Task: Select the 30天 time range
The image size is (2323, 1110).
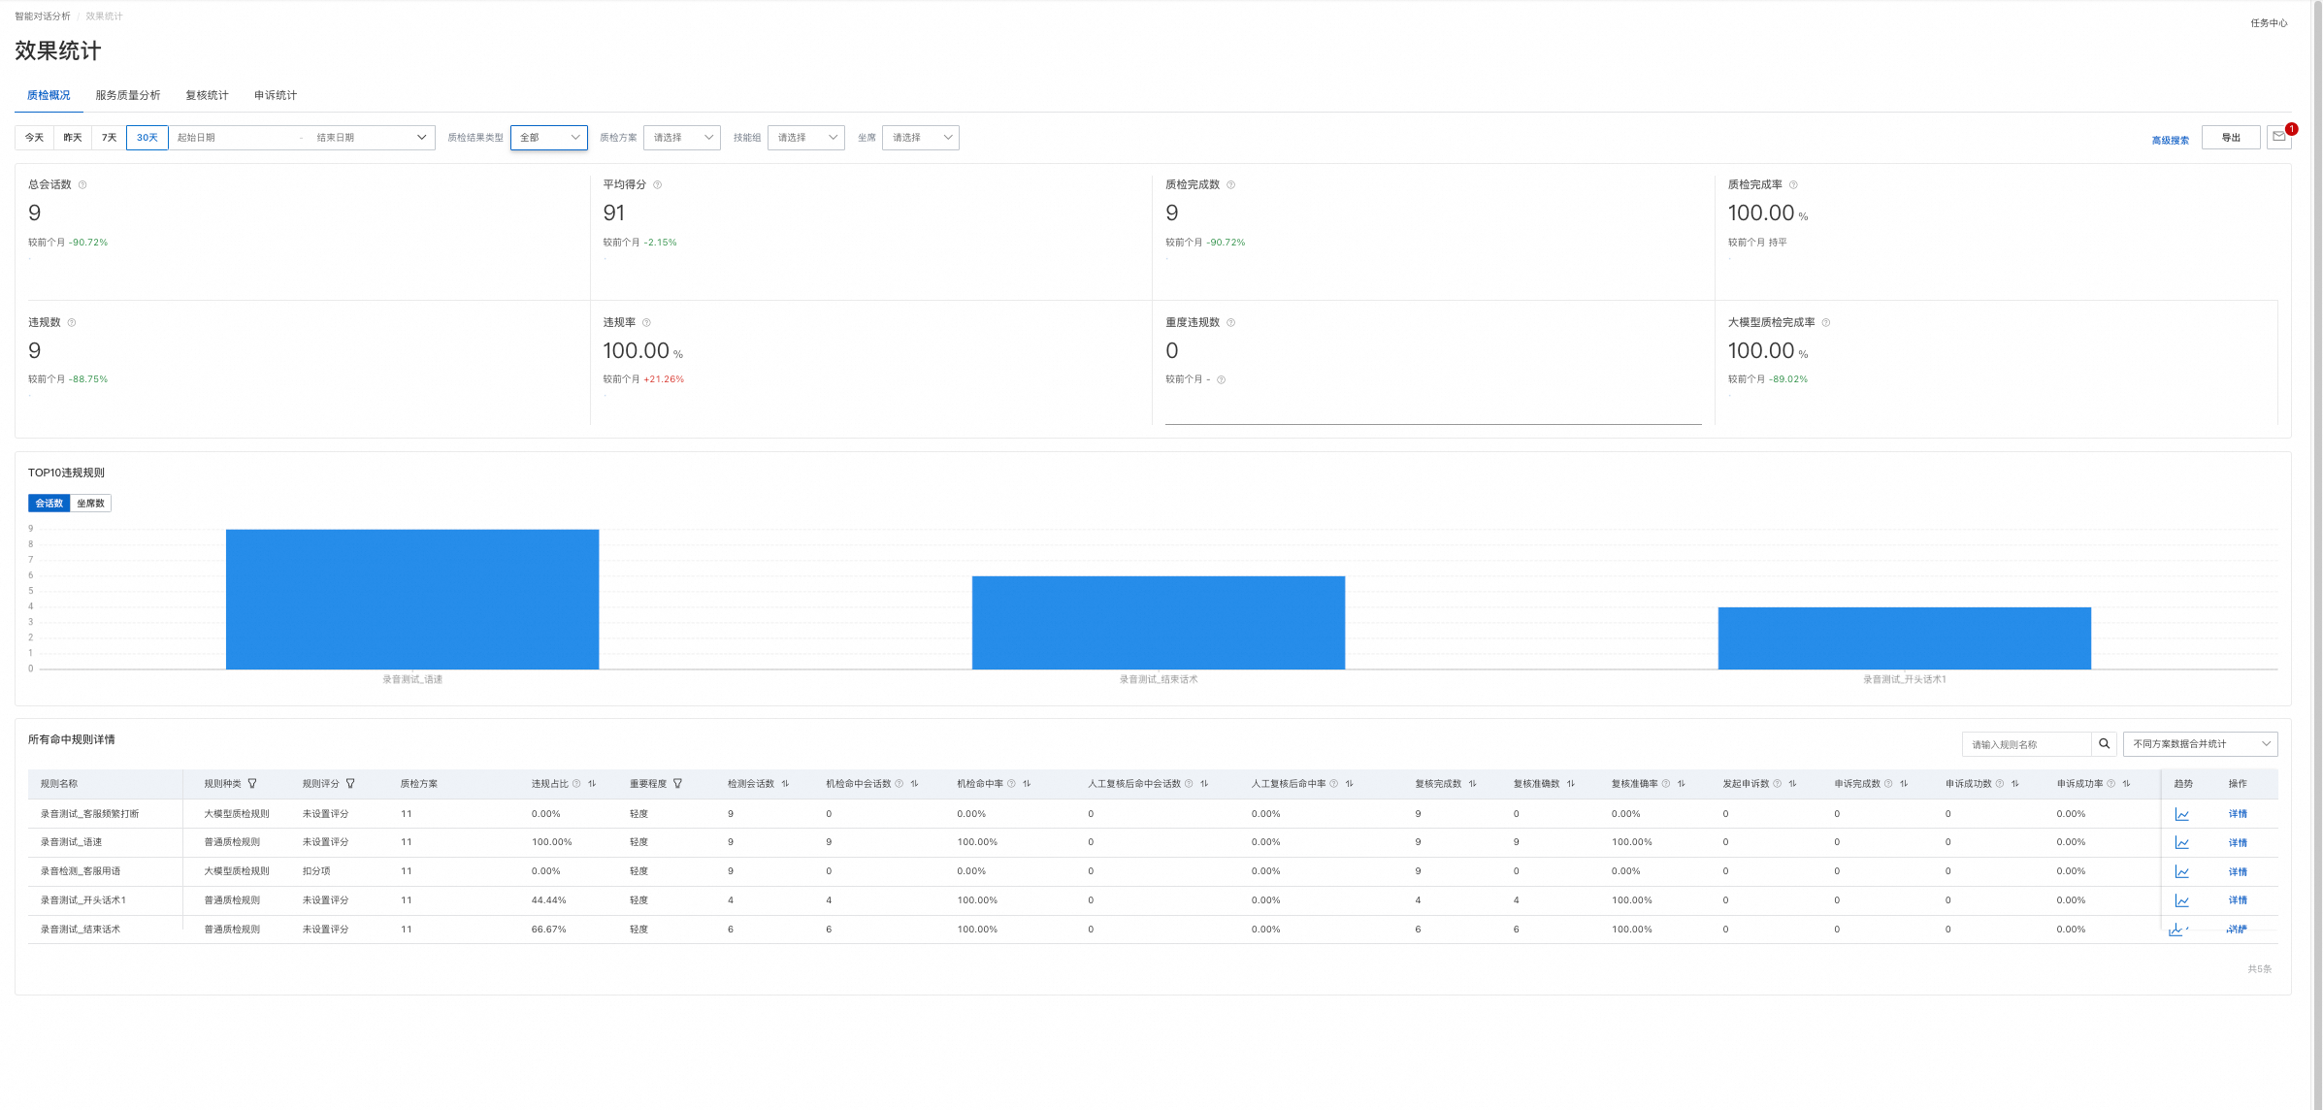Action: [147, 138]
